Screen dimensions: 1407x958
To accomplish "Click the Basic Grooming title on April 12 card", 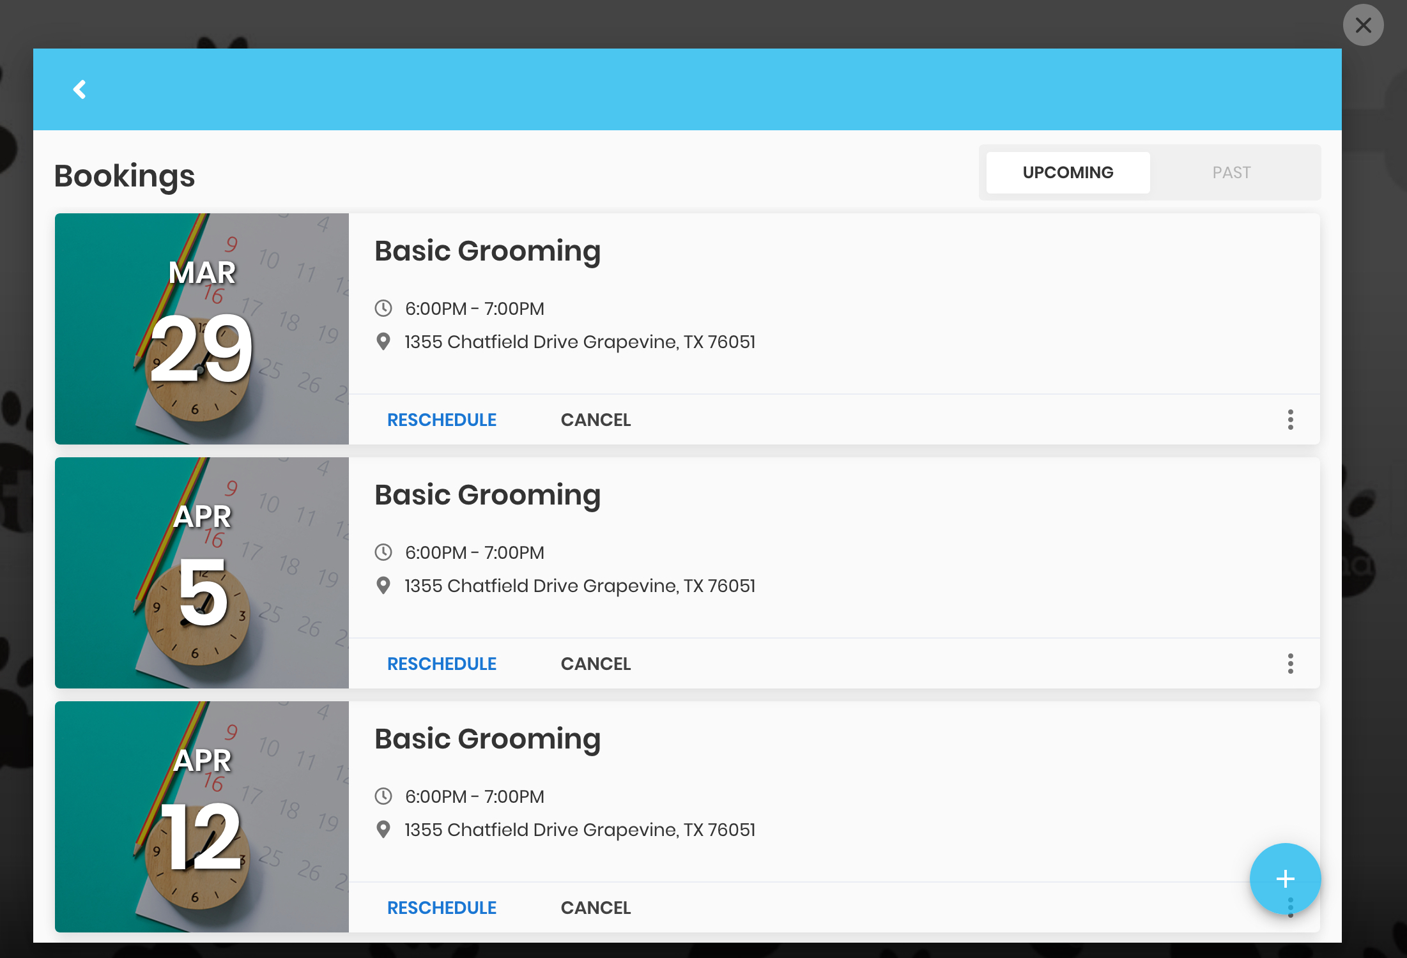I will point(488,739).
